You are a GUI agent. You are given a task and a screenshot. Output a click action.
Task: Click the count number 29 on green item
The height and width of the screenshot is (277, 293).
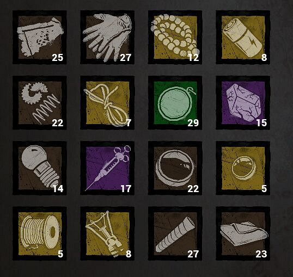[193, 123]
